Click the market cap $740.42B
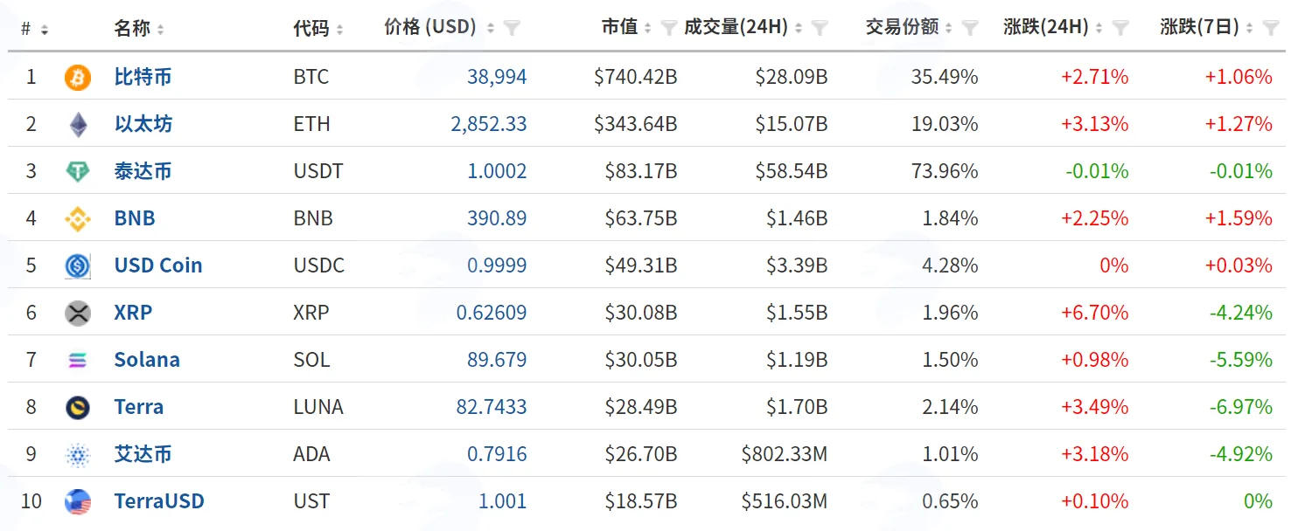Viewport: 1305px width, 531px height. point(636,77)
